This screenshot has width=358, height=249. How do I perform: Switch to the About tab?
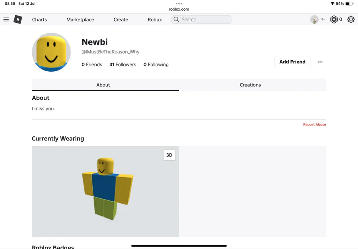pos(105,85)
